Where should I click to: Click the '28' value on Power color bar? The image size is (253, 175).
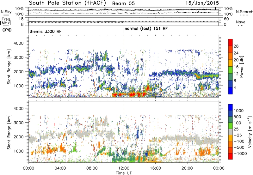click(236, 46)
